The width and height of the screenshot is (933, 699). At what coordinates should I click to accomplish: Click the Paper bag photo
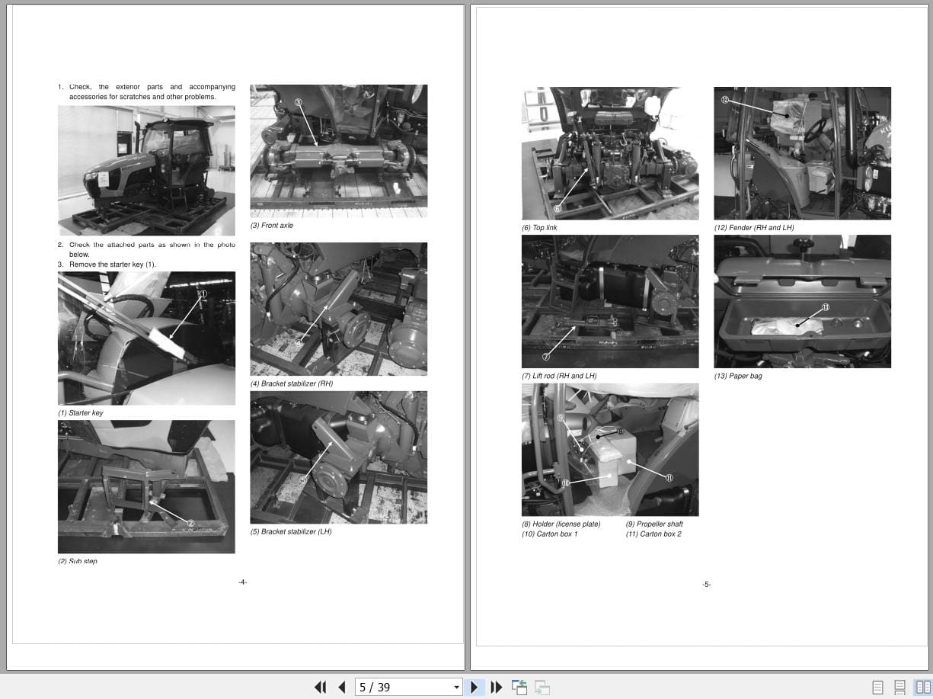click(803, 301)
